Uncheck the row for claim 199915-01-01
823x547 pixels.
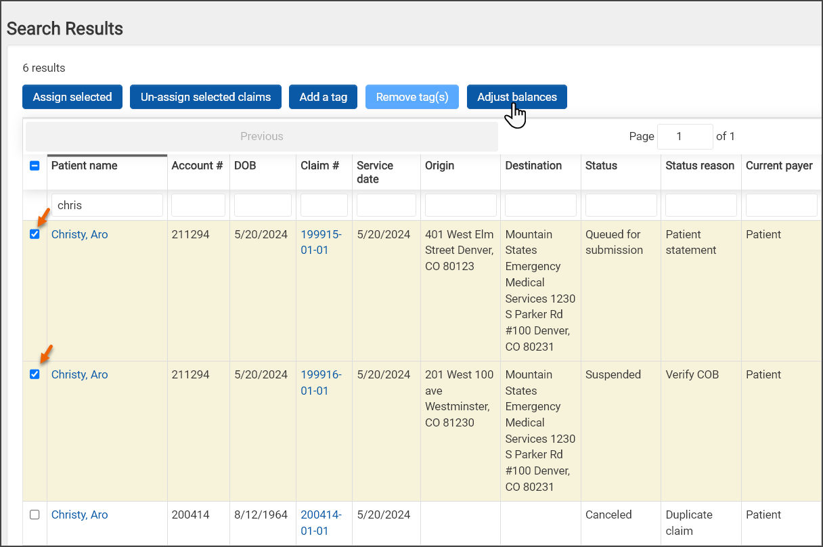point(35,234)
